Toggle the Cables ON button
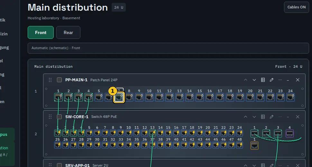This screenshot has width=312, height=167. [296, 7]
